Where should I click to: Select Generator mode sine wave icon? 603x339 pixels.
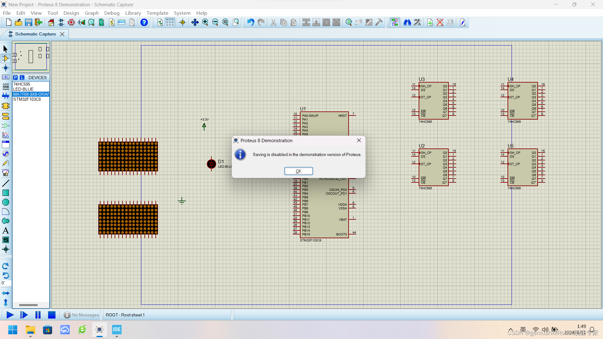[5, 154]
